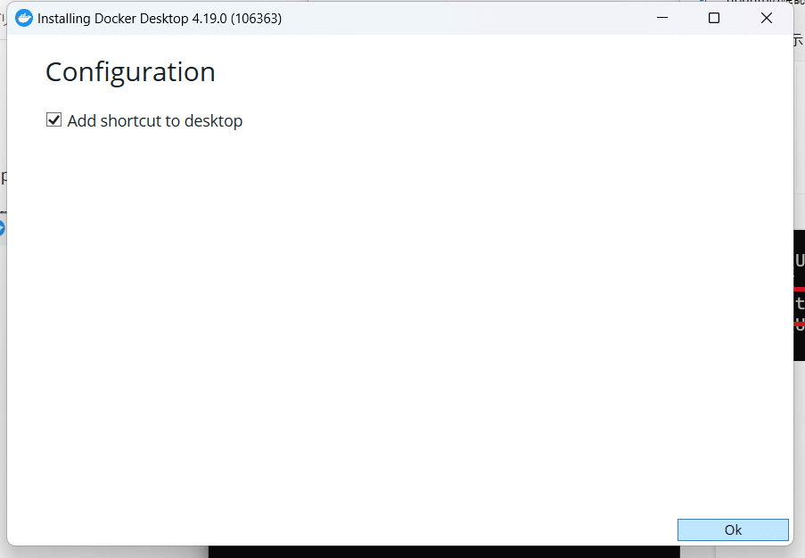Screen dimensions: 805x558
Task: Uncheck the Add shortcut to desktop checkbox
Action: click(x=53, y=120)
